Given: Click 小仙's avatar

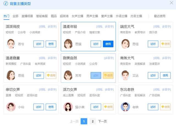Looking at the screenshot, I should point(11,107).
